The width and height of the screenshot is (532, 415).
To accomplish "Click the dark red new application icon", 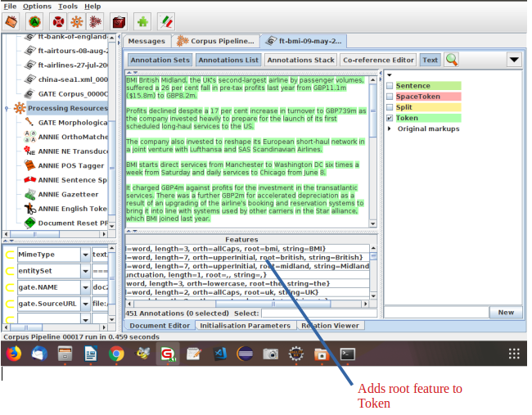I will click(x=95, y=22).
